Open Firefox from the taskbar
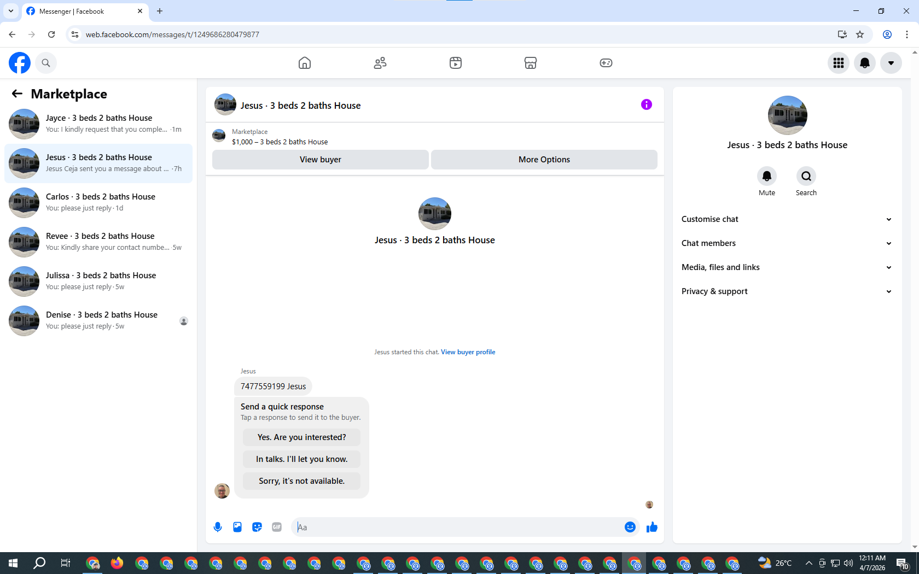This screenshot has height=574, width=919. pos(117,563)
